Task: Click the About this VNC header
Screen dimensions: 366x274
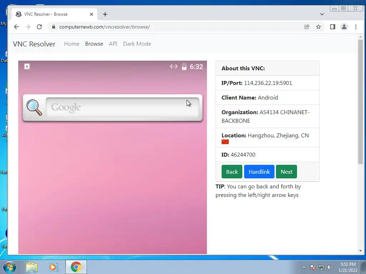Action: click(267, 68)
